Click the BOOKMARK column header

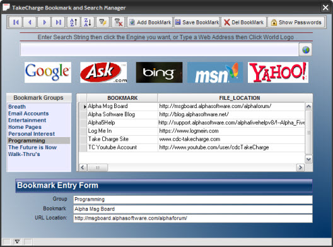122,98
